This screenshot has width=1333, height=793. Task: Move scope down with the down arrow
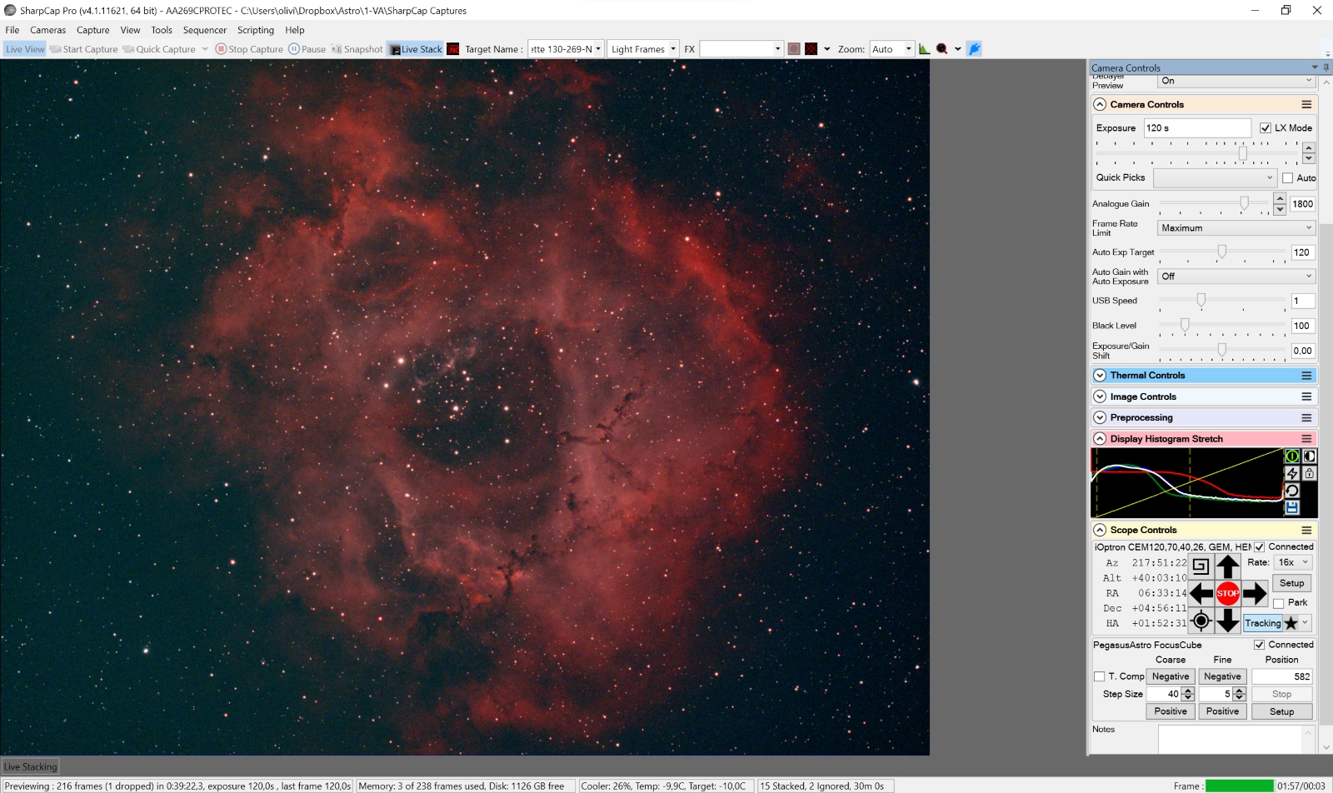[x=1228, y=621]
